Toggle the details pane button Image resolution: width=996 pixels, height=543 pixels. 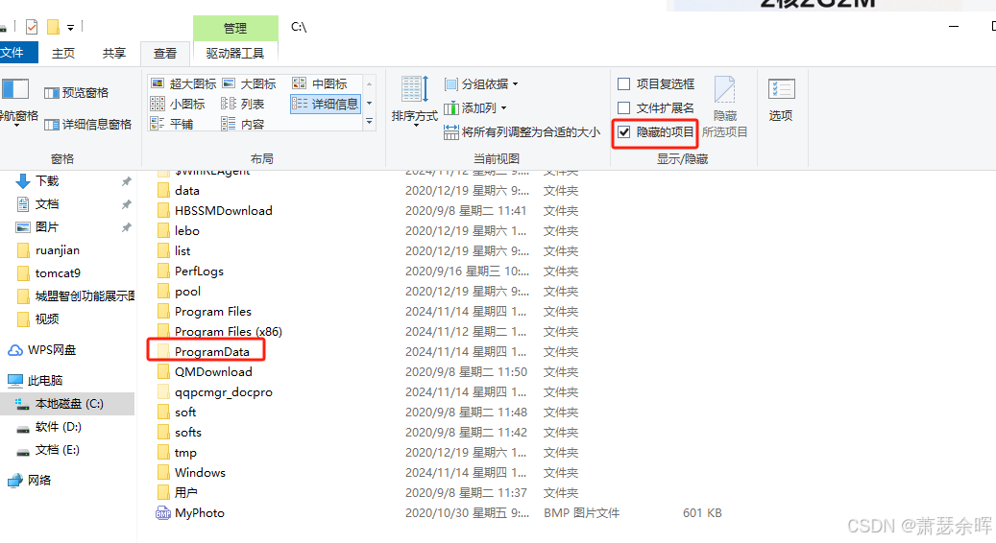pos(87,125)
